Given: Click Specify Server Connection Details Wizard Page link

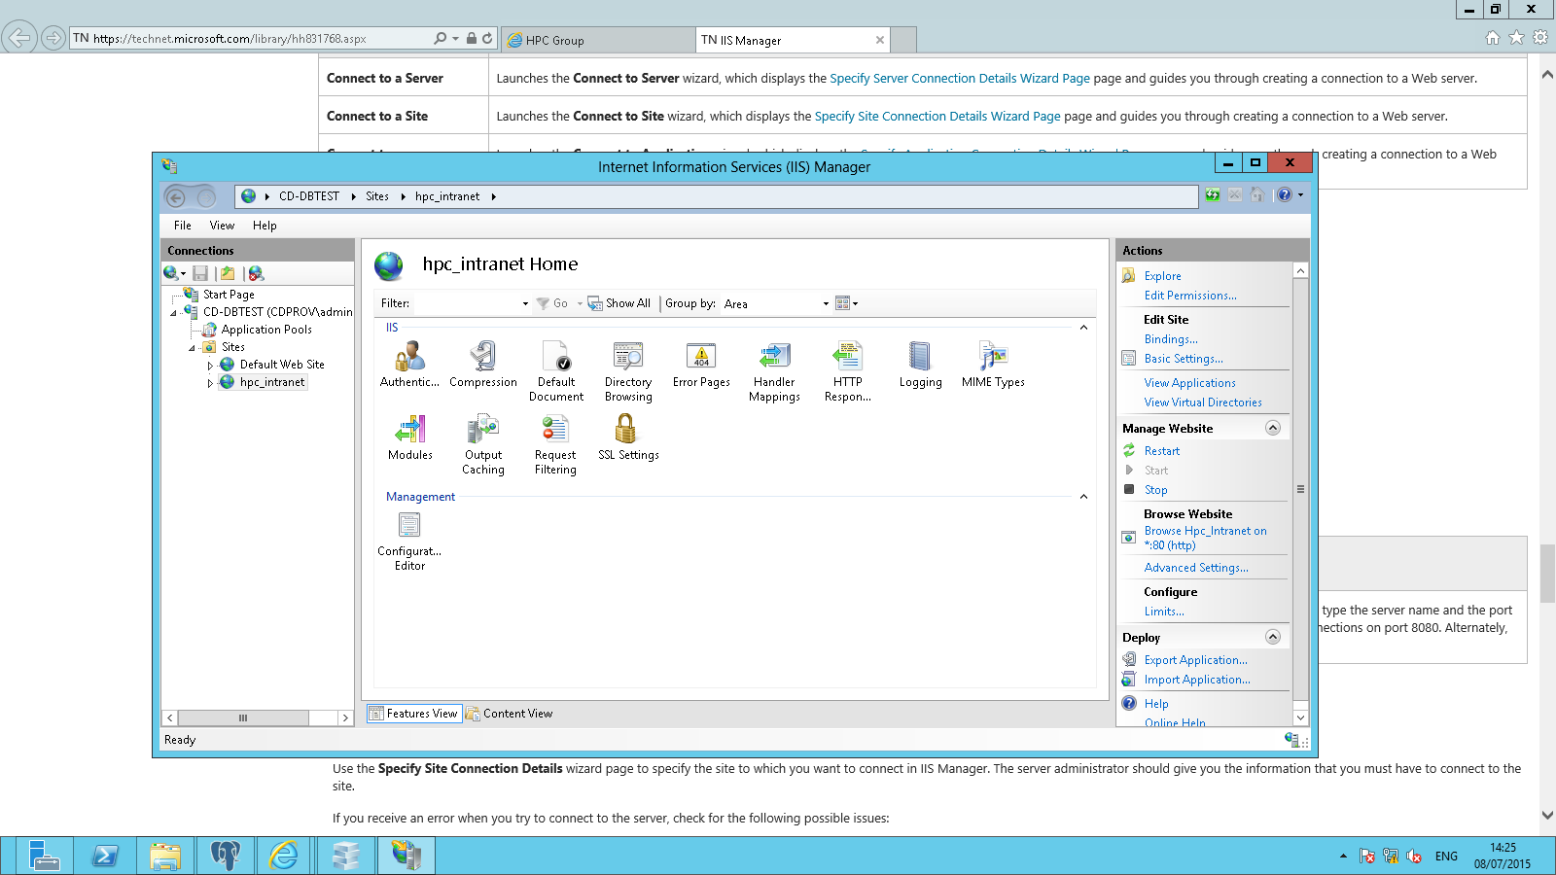Looking at the screenshot, I should tap(960, 79).
